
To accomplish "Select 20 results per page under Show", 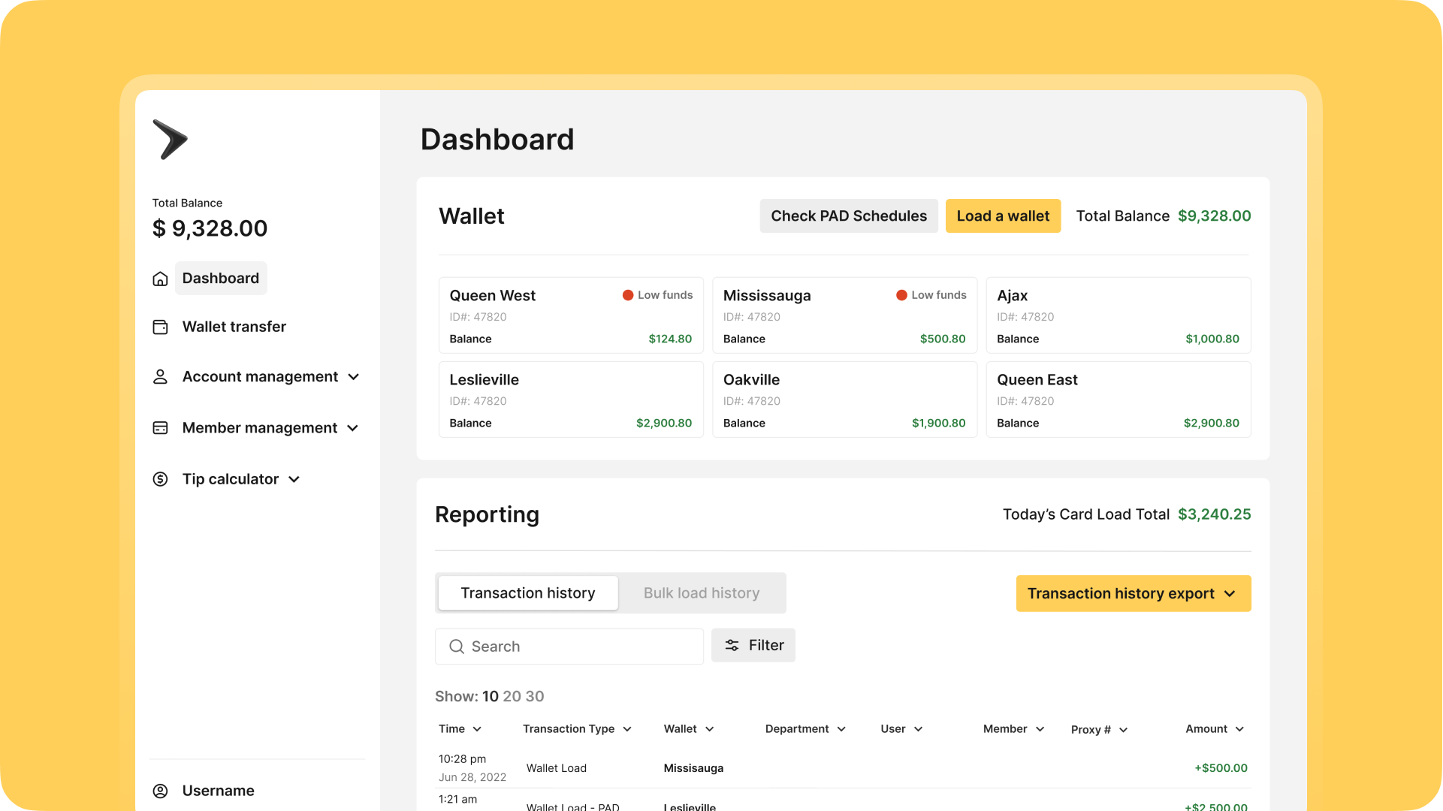I will pyautogui.click(x=515, y=697).
